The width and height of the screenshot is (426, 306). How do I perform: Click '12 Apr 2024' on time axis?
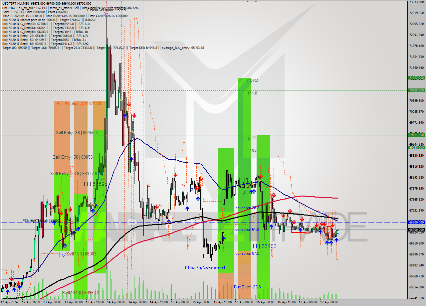(x=10, y=302)
